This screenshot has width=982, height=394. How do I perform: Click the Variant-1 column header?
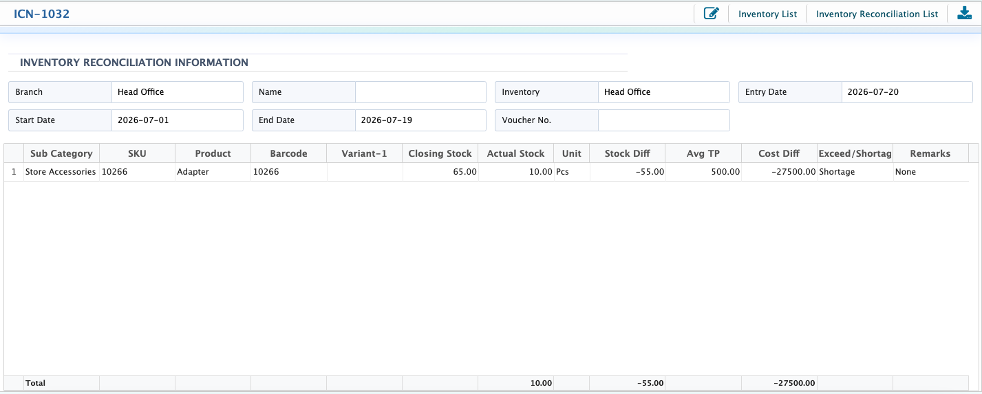(364, 153)
